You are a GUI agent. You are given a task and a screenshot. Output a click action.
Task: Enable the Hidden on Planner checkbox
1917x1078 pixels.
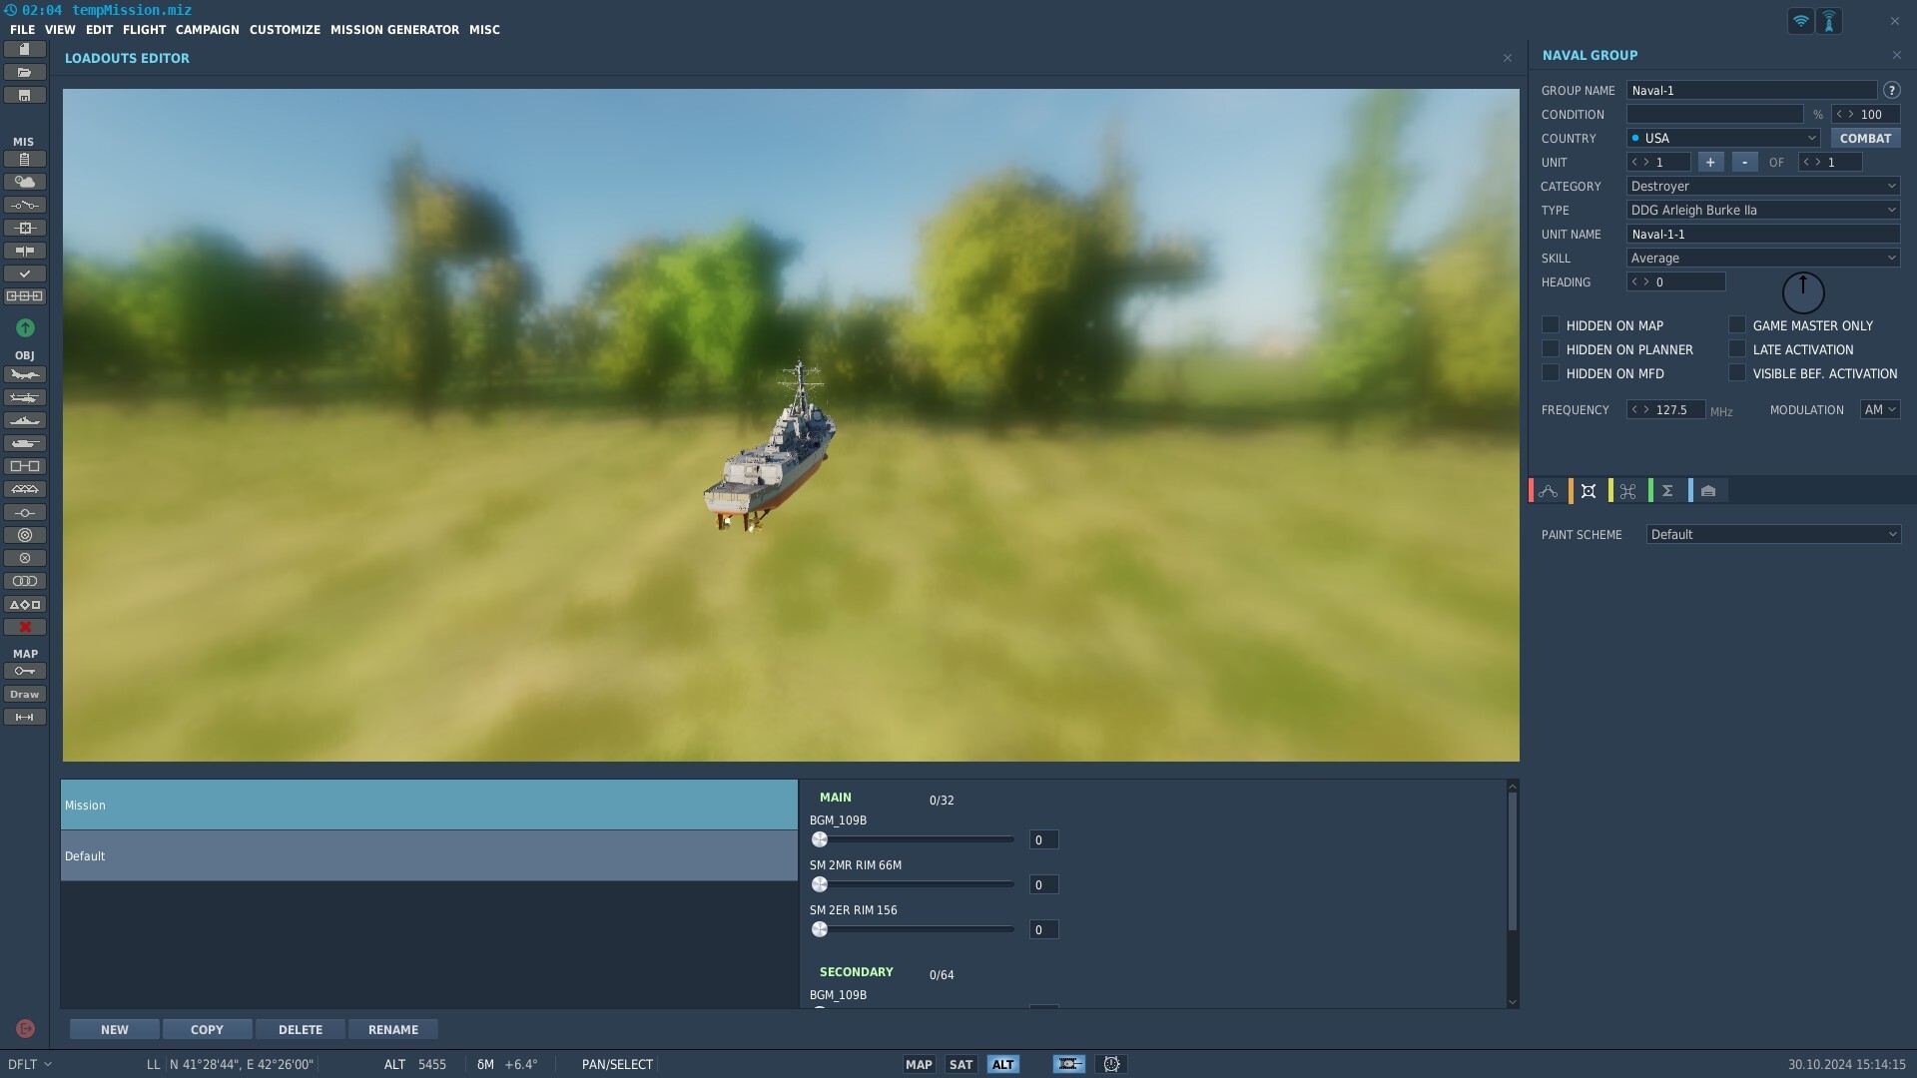click(x=1550, y=348)
